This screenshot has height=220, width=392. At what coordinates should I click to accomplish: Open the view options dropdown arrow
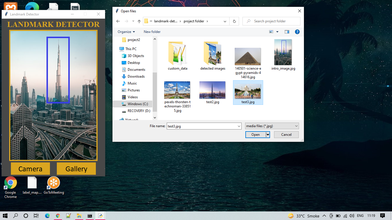coord(277,32)
